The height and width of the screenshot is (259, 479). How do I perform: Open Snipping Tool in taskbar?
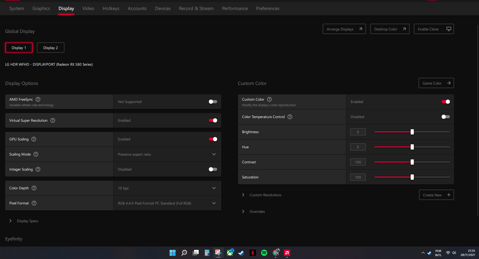[218, 253]
